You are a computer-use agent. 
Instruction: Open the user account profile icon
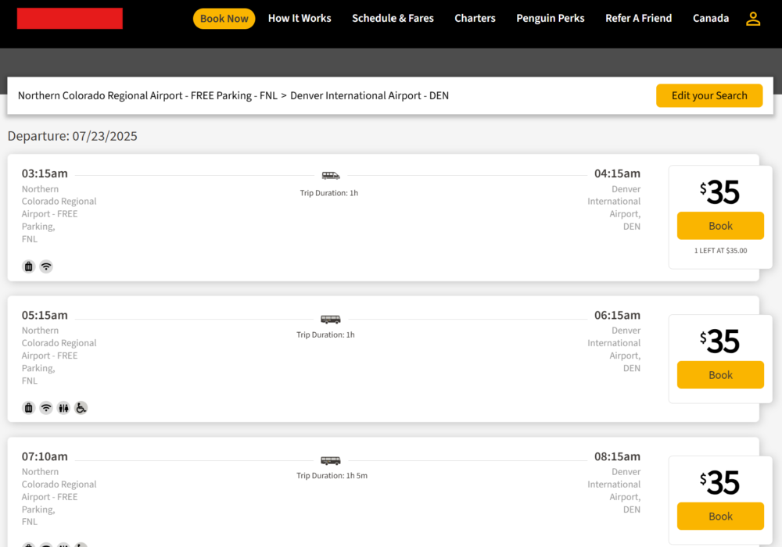coord(752,19)
